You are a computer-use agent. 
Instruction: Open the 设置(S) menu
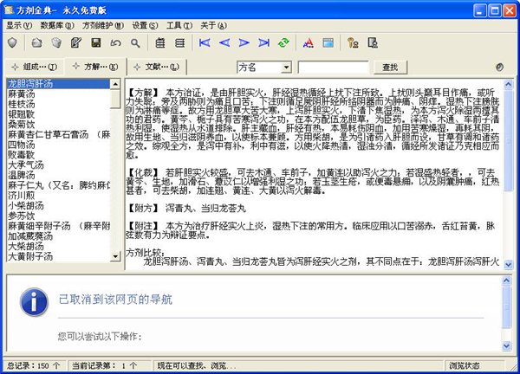click(145, 25)
